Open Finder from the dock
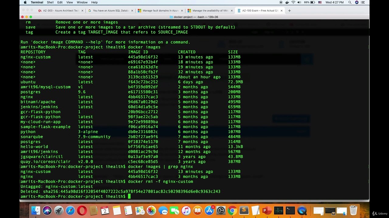This screenshot has width=389, height=218. pos(36,210)
